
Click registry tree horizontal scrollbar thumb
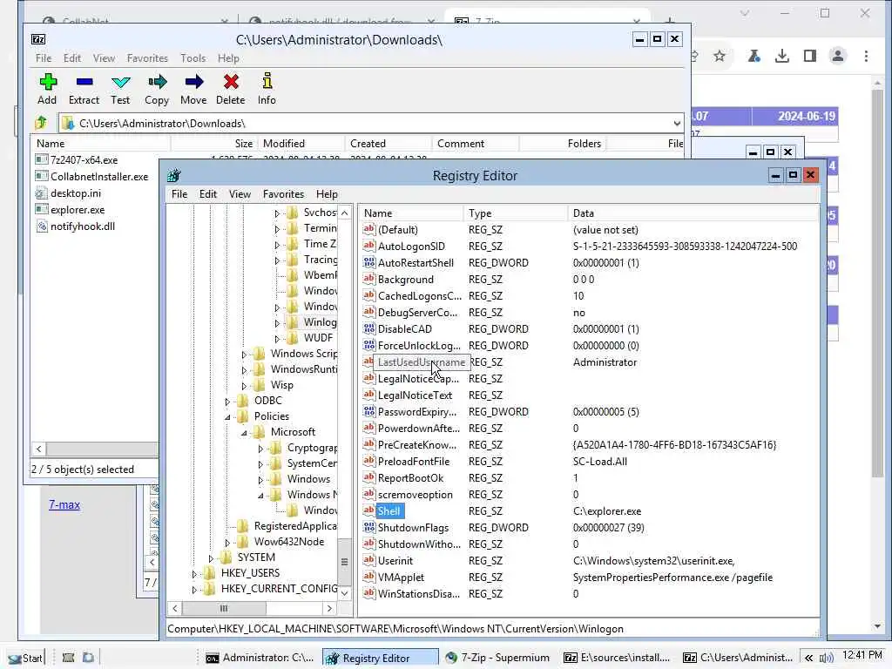[224, 608]
